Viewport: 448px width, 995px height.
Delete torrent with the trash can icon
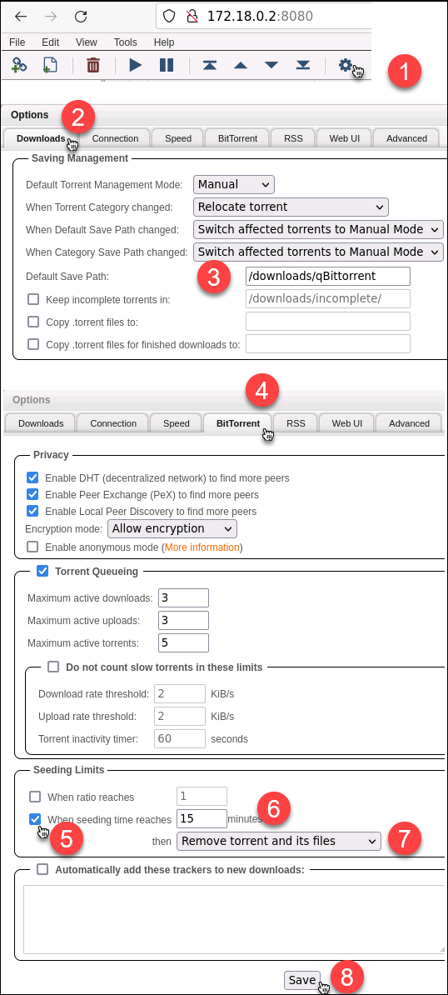tap(93, 65)
